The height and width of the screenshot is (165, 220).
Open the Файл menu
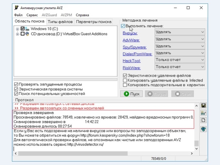(x=18, y=15)
